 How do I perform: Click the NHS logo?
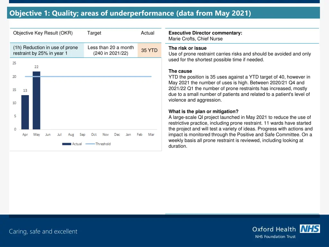pyautogui.click(x=309, y=229)
